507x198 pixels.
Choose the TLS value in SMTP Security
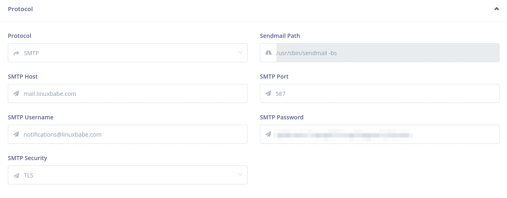tap(28, 175)
